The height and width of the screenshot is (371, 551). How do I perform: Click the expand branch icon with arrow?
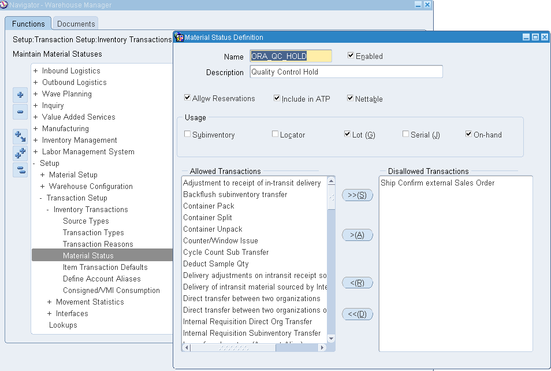coord(20,135)
